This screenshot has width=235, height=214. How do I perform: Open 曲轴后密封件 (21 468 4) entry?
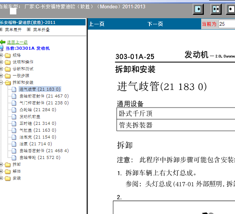(x=44, y=151)
